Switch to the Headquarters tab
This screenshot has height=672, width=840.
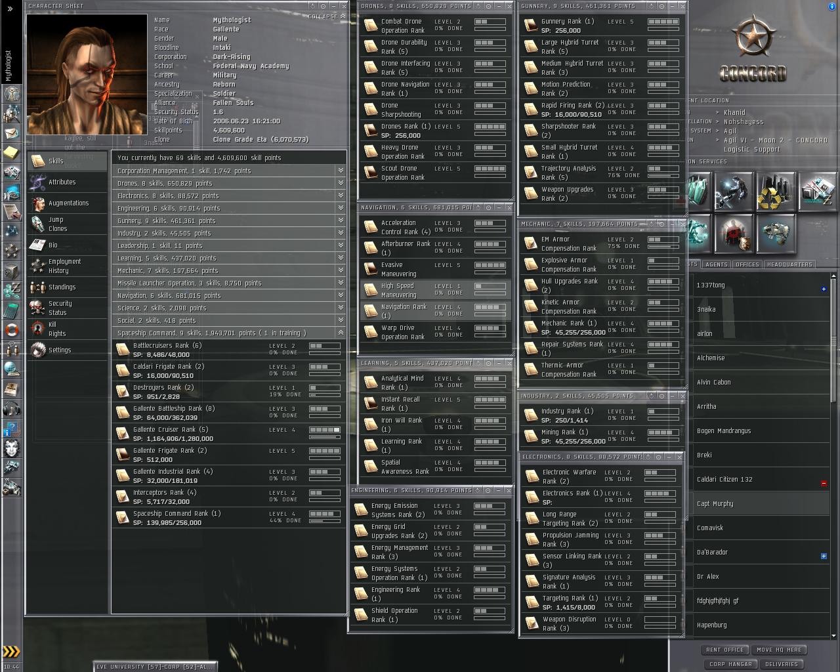pyautogui.click(x=789, y=264)
